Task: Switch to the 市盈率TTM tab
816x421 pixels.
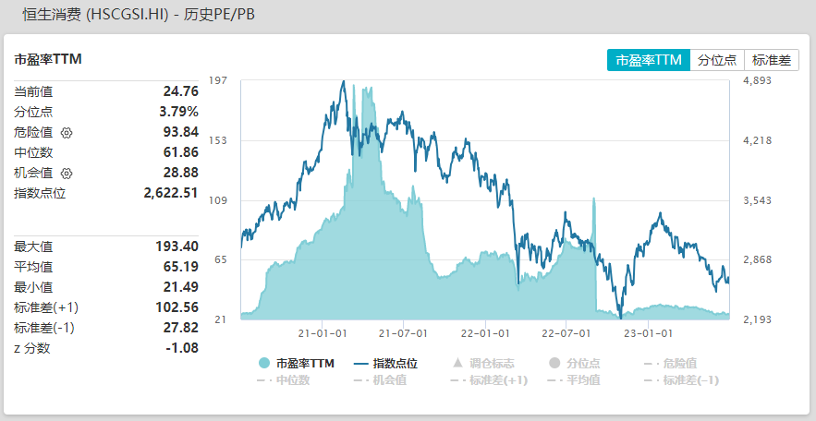Action: point(649,60)
